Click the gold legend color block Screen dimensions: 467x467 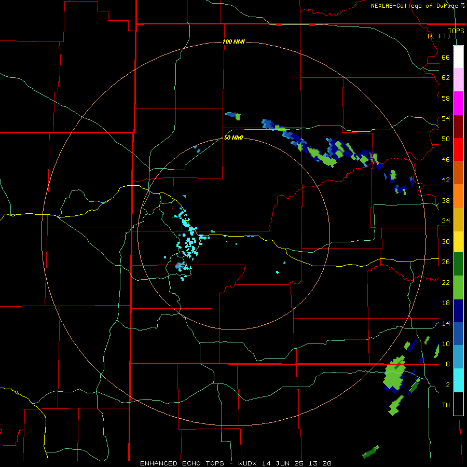pyautogui.click(x=458, y=219)
